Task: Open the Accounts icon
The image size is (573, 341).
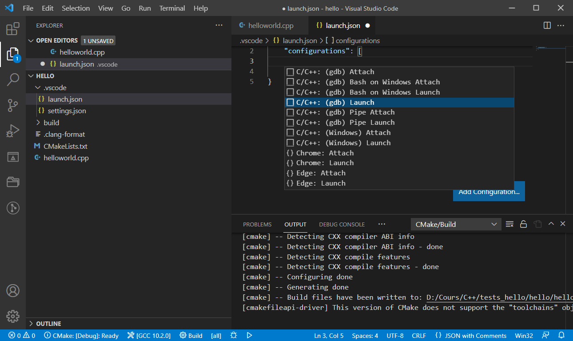Action: [13, 291]
